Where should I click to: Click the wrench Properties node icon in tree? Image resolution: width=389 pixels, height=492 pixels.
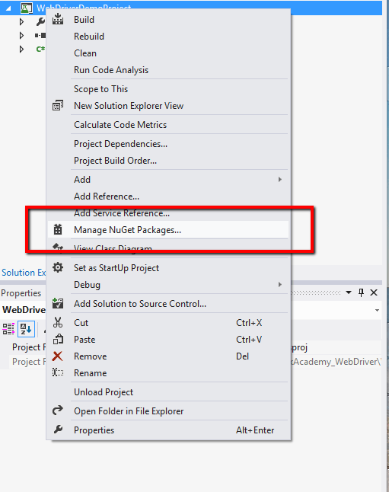coord(40,21)
